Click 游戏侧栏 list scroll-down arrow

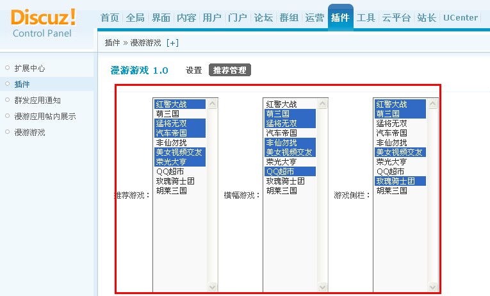(x=433, y=286)
